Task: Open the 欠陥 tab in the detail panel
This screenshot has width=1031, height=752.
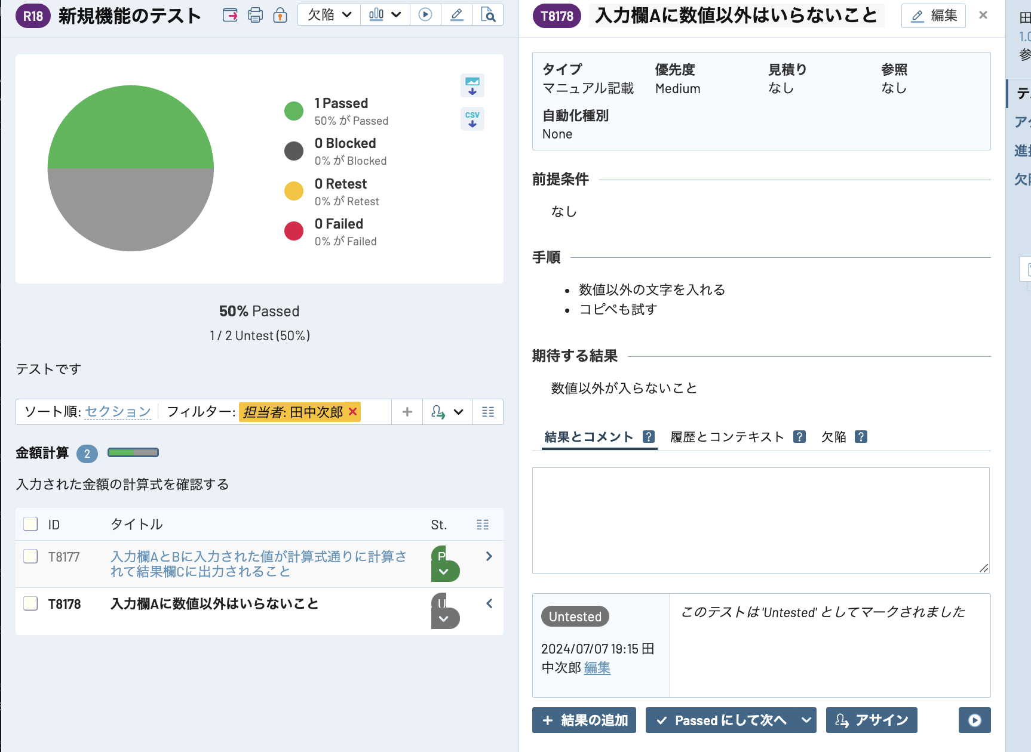Action: point(833,436)
